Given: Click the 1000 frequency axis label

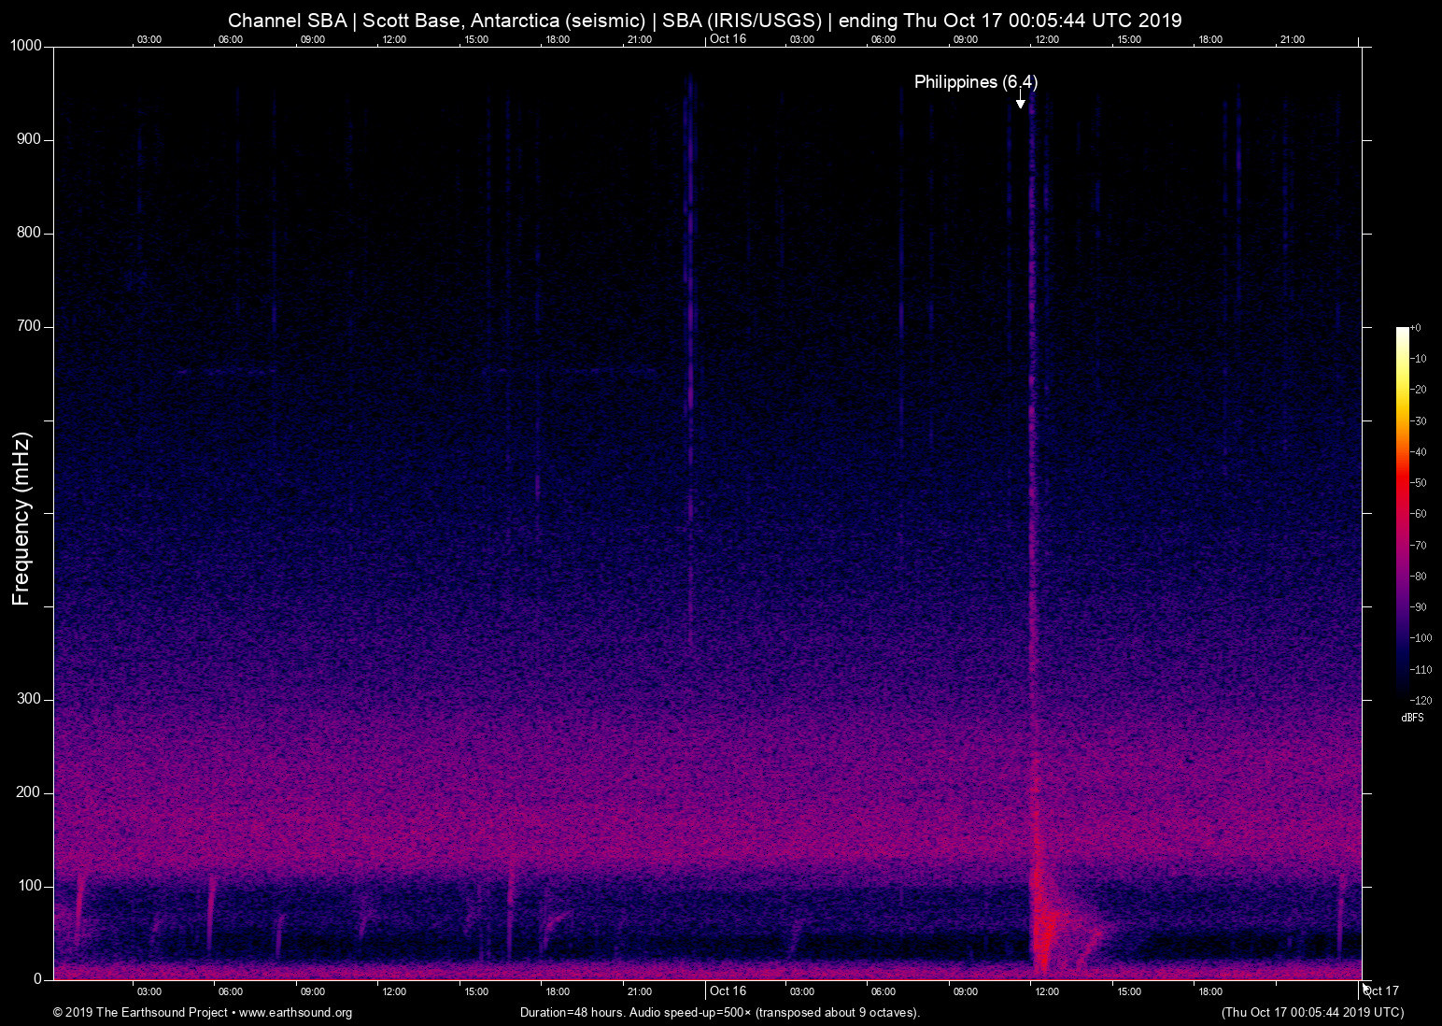Looking at the screenshot, I should click(26, 46).
